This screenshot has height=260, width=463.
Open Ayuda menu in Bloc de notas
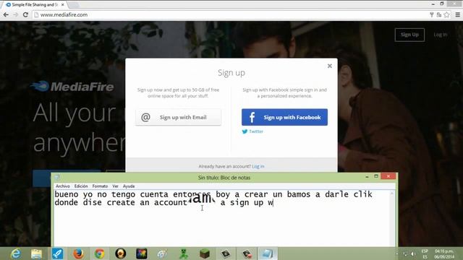pos(129,186)
